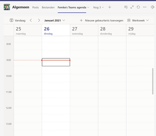This screenshot has width=156, height=136.
Task: Click the 13:00 time label
Action: (9, 124)
